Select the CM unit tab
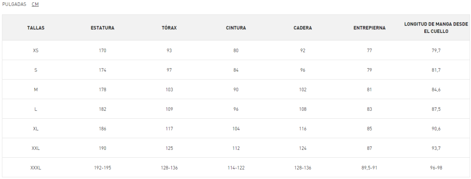The image size is (471, 179). pos(35,5)
